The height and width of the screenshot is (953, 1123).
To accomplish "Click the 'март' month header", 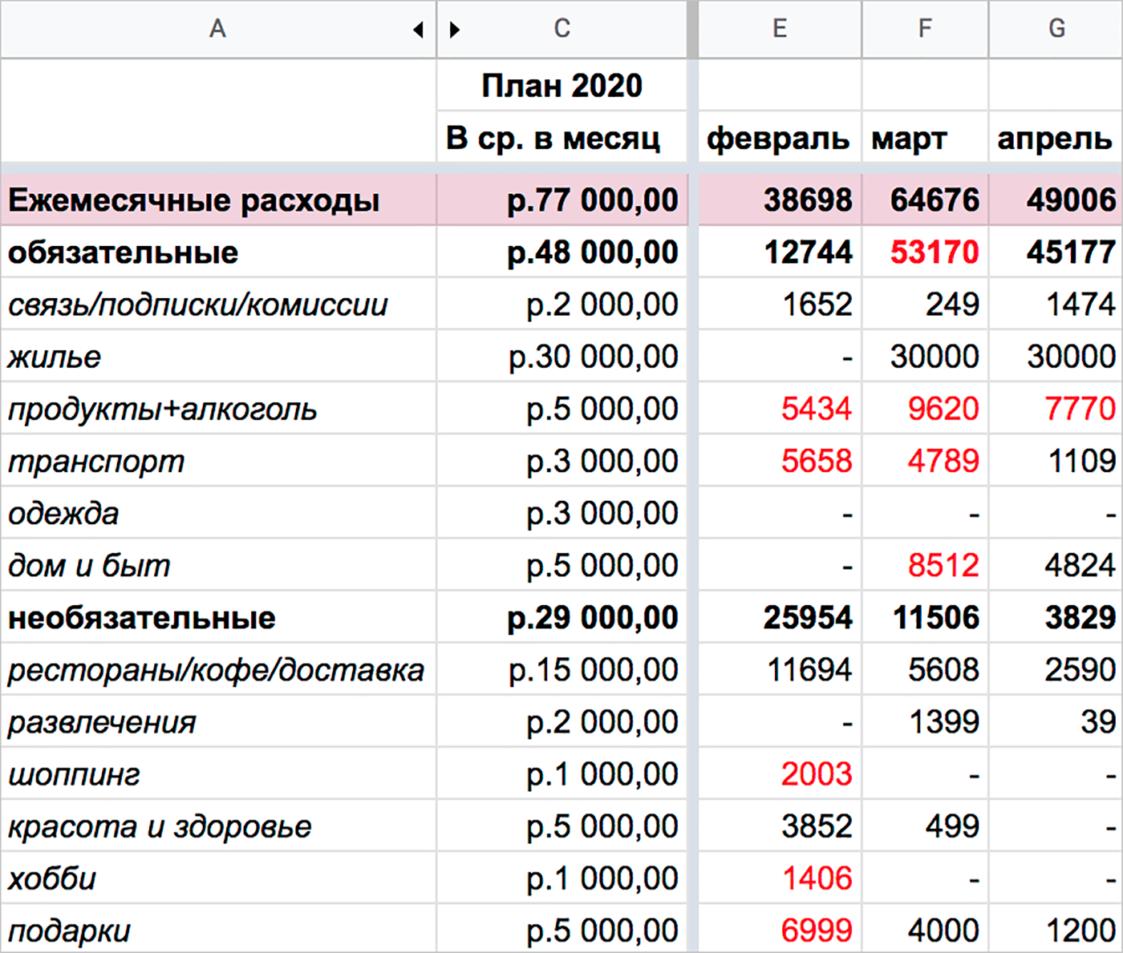I will [925, 137].
